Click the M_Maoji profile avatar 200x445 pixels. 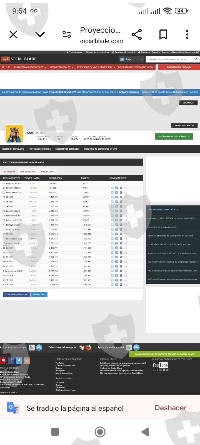point(14,134)
